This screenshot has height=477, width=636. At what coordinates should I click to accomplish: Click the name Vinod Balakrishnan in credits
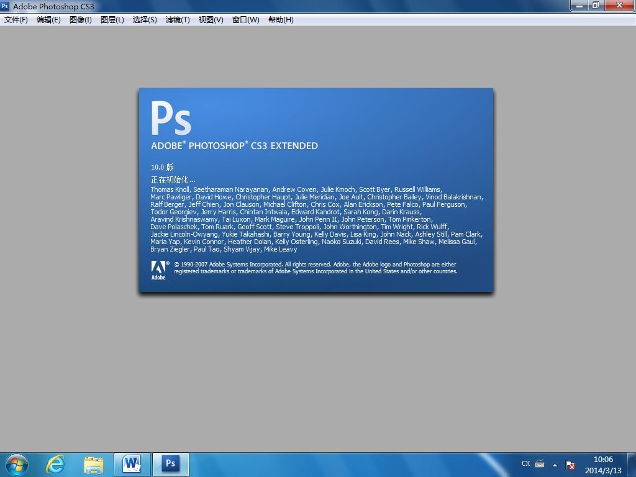[x=453, y=197]
